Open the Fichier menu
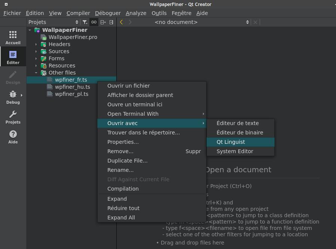The image size is (336, 249). (12, 13)
